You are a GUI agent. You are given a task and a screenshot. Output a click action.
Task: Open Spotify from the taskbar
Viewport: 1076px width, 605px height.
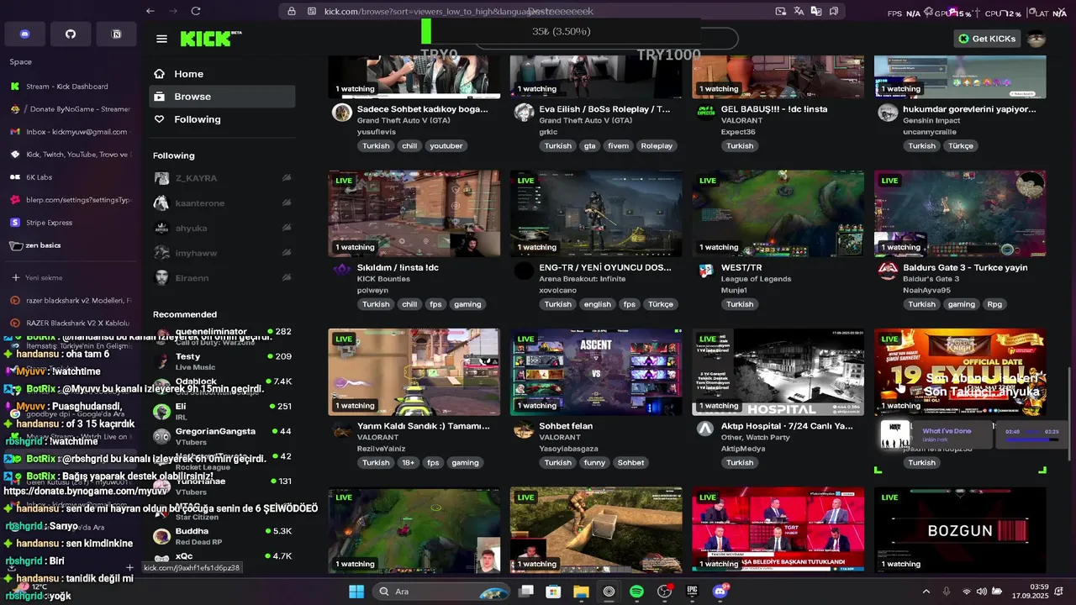point(636,592)
